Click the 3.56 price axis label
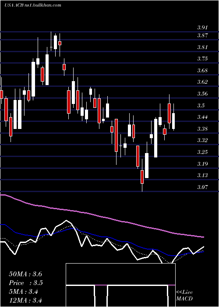Viewport: 219px width, 307px height. (x=202, y=94)
